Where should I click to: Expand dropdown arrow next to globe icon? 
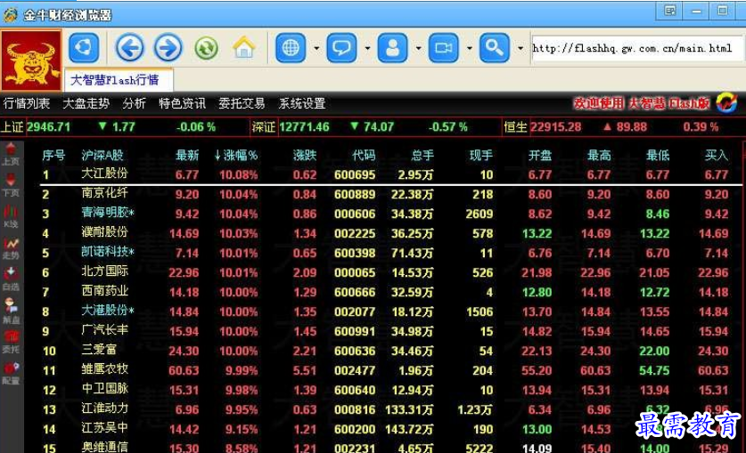pos(316,48)
